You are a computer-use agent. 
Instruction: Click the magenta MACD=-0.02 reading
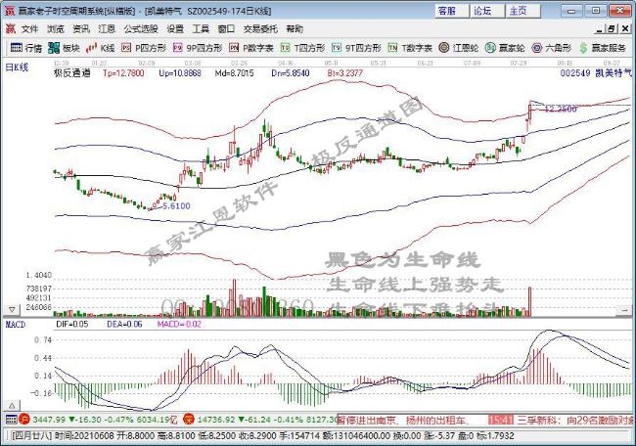pyautogui.click(x=179, y=325)
